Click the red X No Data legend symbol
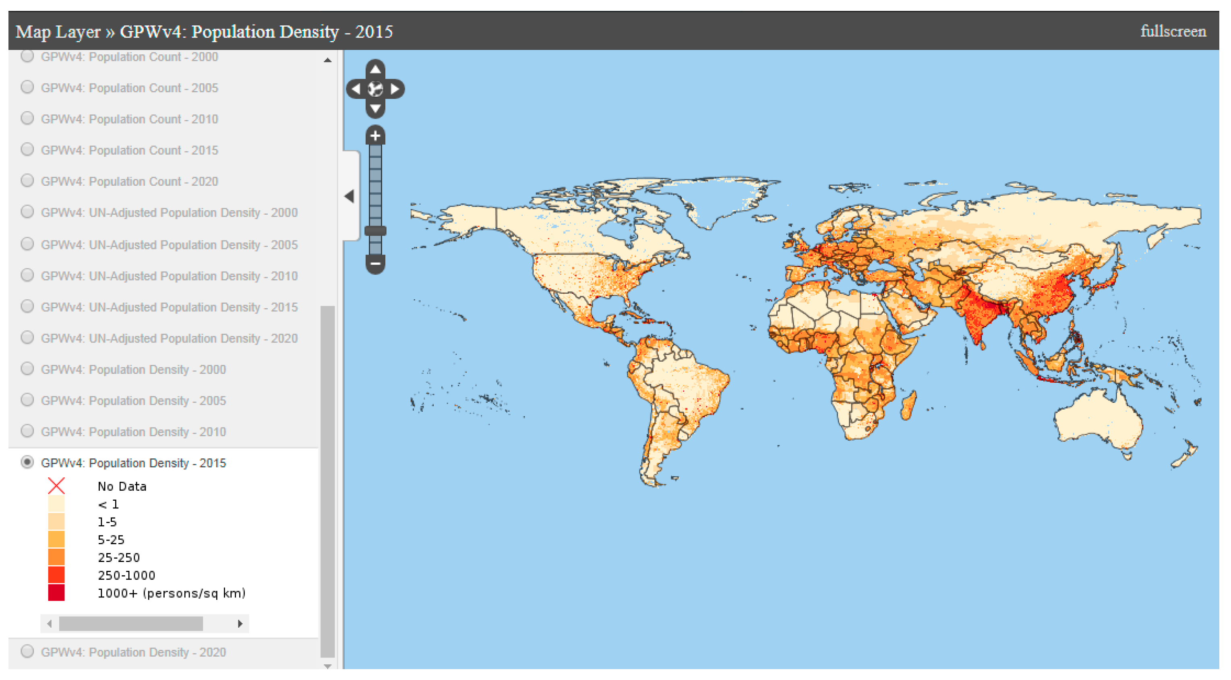 pyautogui.click(x=56, y=486)
